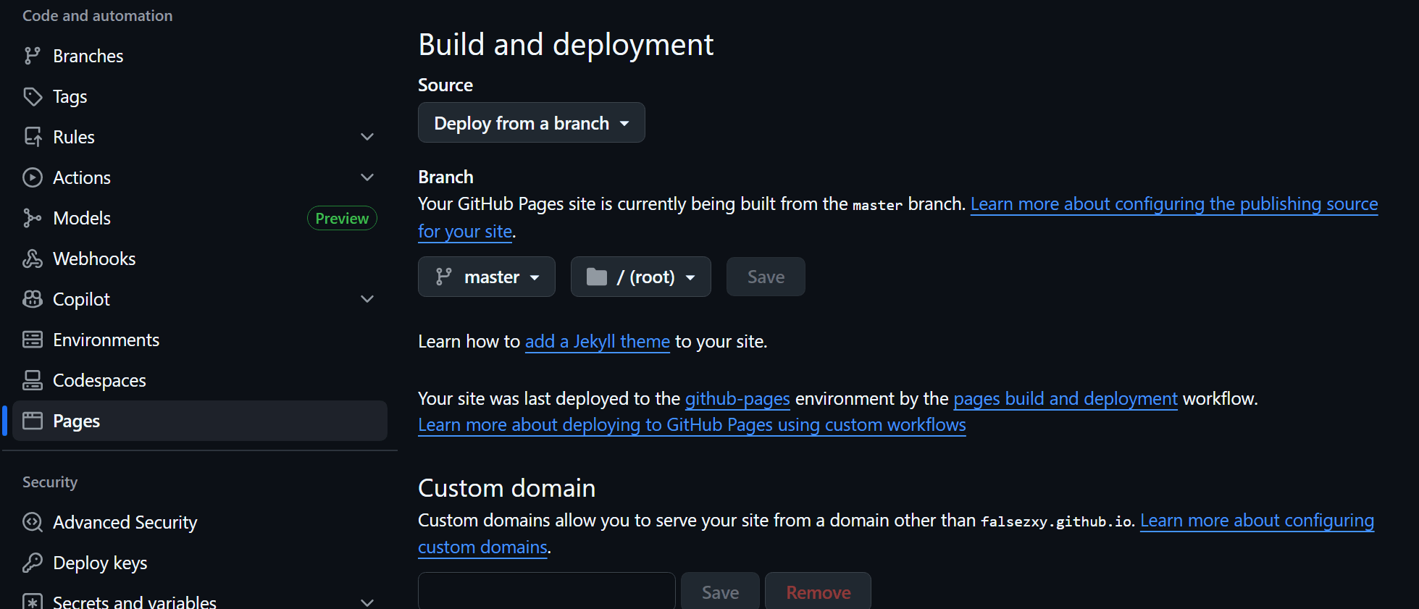1419x609 pixels.
Task: Click the Branches git-branch icon
Action: coord(32,56)
